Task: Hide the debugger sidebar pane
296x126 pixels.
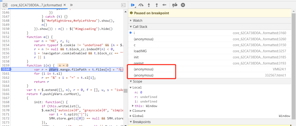Action: [x=123, y=5]
